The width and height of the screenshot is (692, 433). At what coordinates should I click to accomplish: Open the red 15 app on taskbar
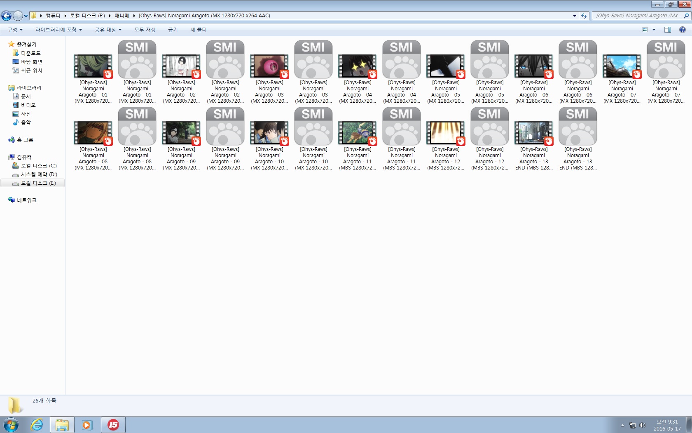click(x=113, y=425)
